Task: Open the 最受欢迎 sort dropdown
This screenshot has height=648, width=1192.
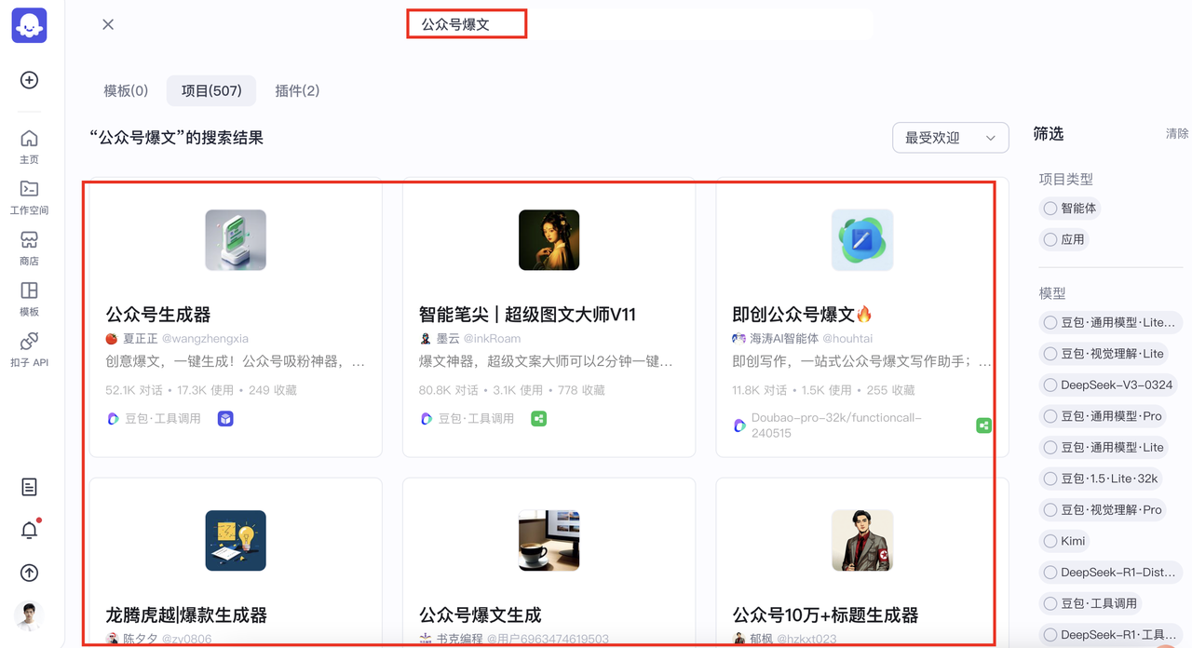Action: click(x=950, y=138)
